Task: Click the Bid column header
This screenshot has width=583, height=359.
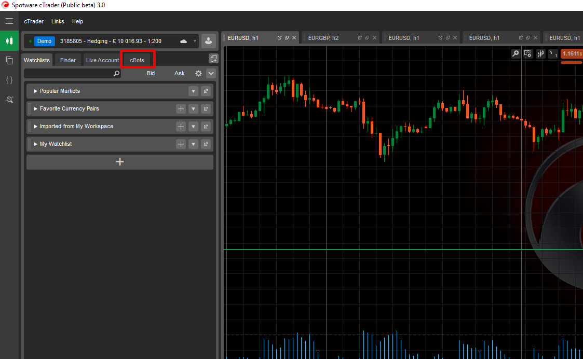Action: [151, 73]
